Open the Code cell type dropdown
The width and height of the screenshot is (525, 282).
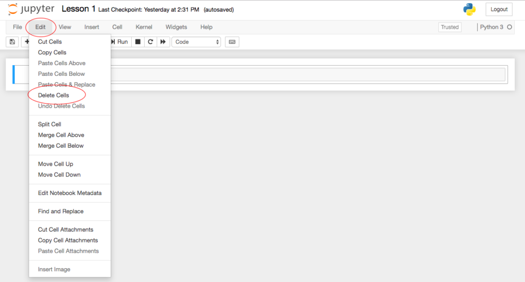pos(196,42)
